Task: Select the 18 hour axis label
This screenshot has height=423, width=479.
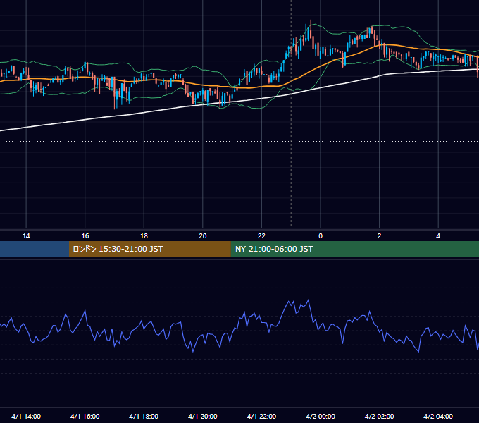Action: (144, 236)
